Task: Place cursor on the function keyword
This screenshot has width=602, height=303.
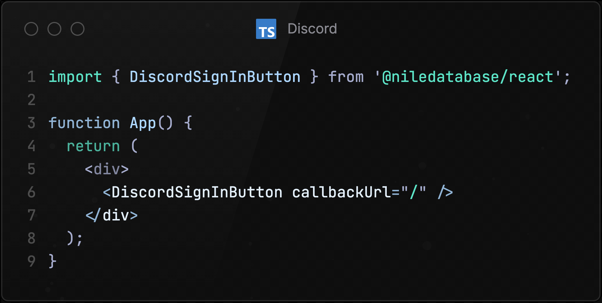Action: click(x=84, y=123)
